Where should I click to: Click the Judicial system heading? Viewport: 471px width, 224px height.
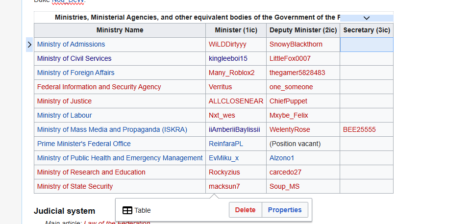tap(64, 211)
